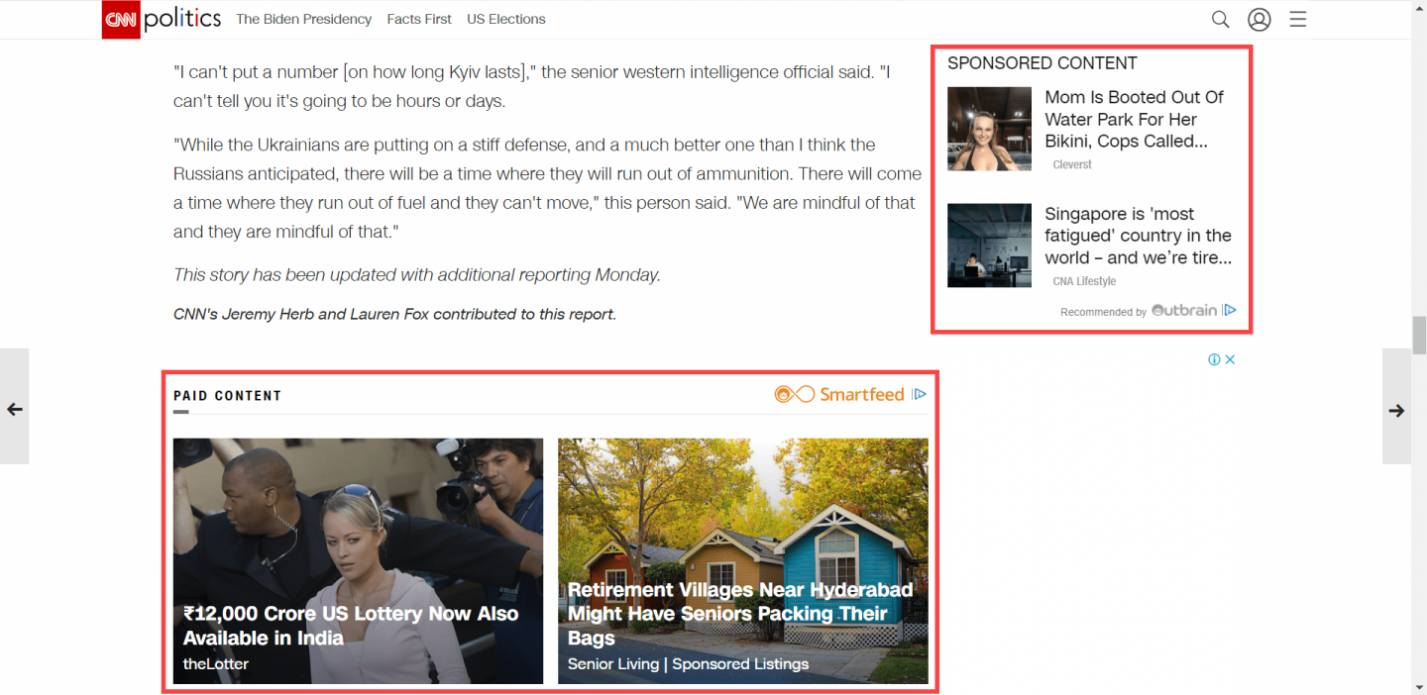Go to previous article with left arrow
Screen dimensions: 1427x695
(15, 409)
